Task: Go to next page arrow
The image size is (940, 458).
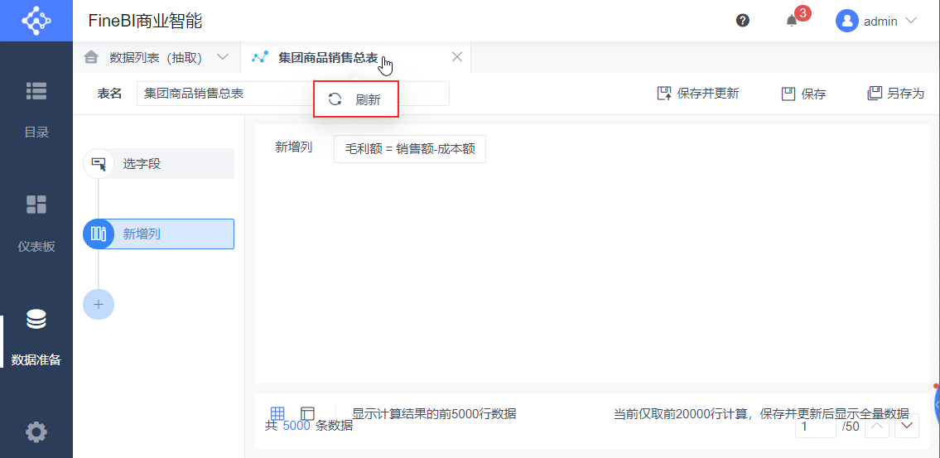Action: click(906, 426)
